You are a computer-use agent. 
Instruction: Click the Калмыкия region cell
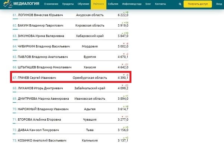point(90,140)
